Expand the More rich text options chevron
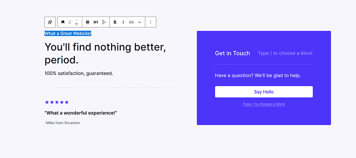 (140, 22)
